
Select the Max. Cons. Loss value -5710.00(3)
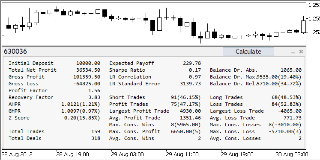285,131
